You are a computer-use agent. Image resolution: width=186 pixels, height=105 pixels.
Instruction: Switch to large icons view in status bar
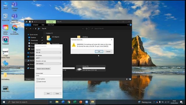[130, 79]
